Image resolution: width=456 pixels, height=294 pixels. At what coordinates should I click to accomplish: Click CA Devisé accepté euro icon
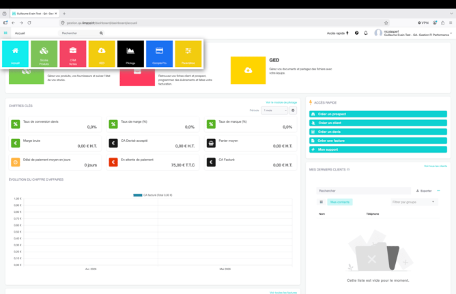point(113,143)
